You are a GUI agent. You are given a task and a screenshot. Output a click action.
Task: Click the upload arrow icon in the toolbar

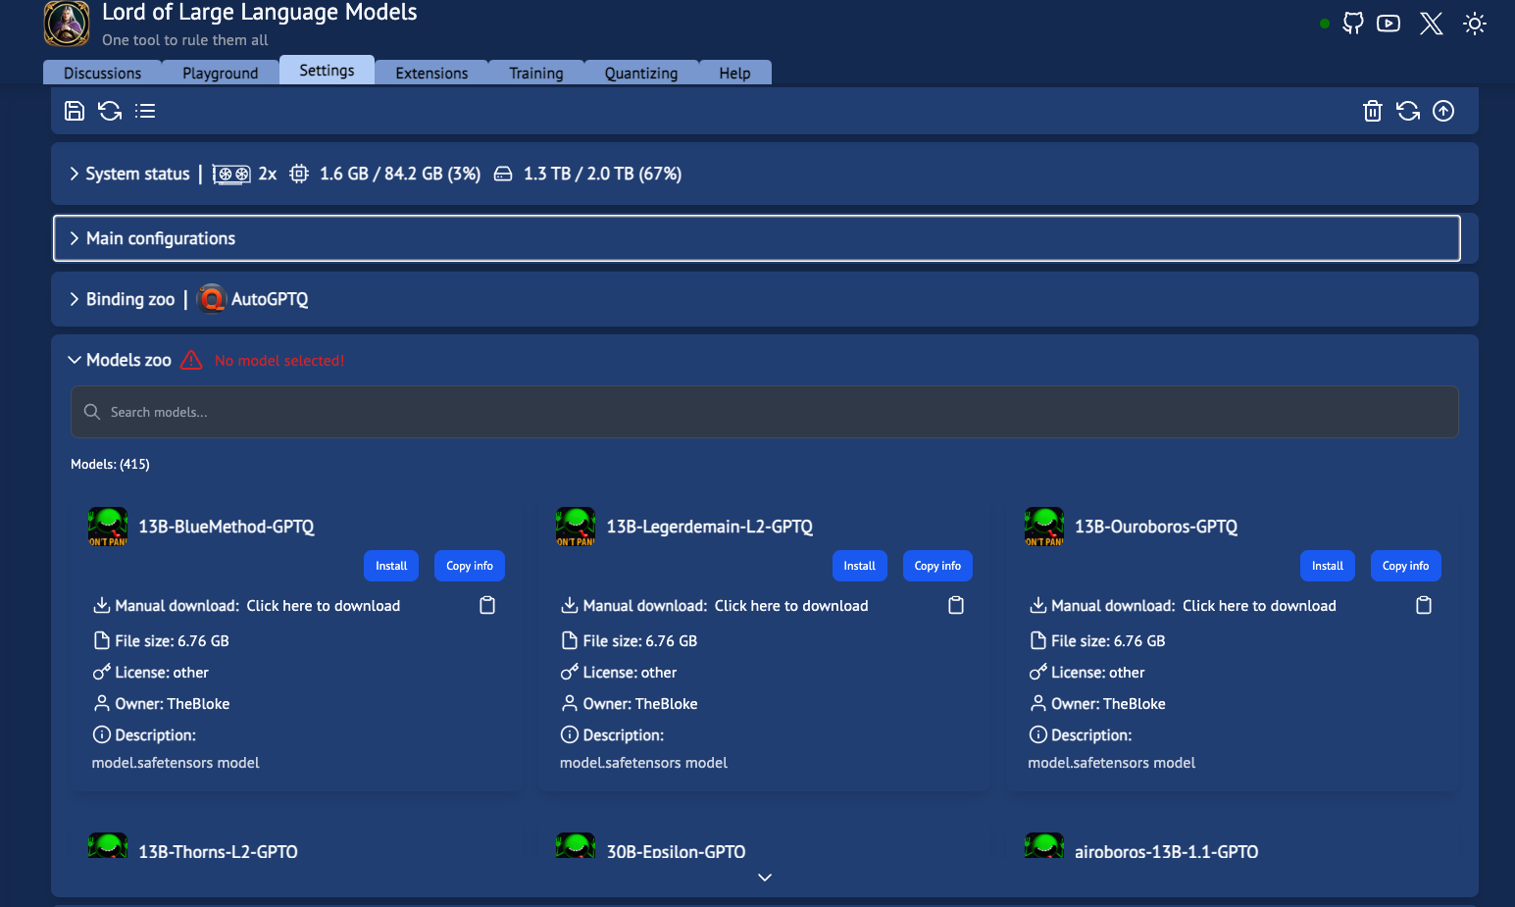(x=1442, y=111)
